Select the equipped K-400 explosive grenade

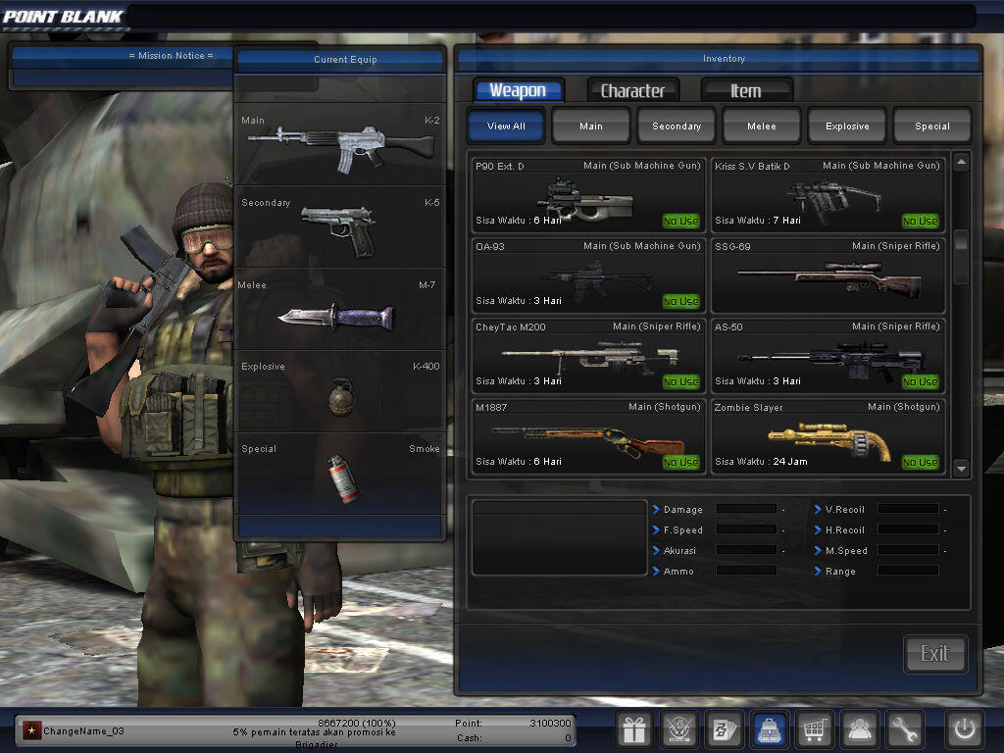[340, 391]
